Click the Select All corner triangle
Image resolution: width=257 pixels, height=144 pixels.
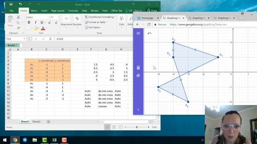tap(9, 49)
